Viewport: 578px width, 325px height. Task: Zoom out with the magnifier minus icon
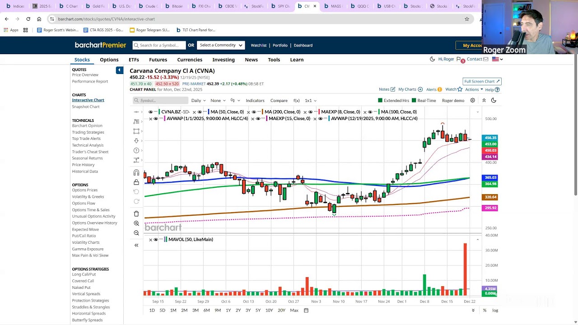136,233
